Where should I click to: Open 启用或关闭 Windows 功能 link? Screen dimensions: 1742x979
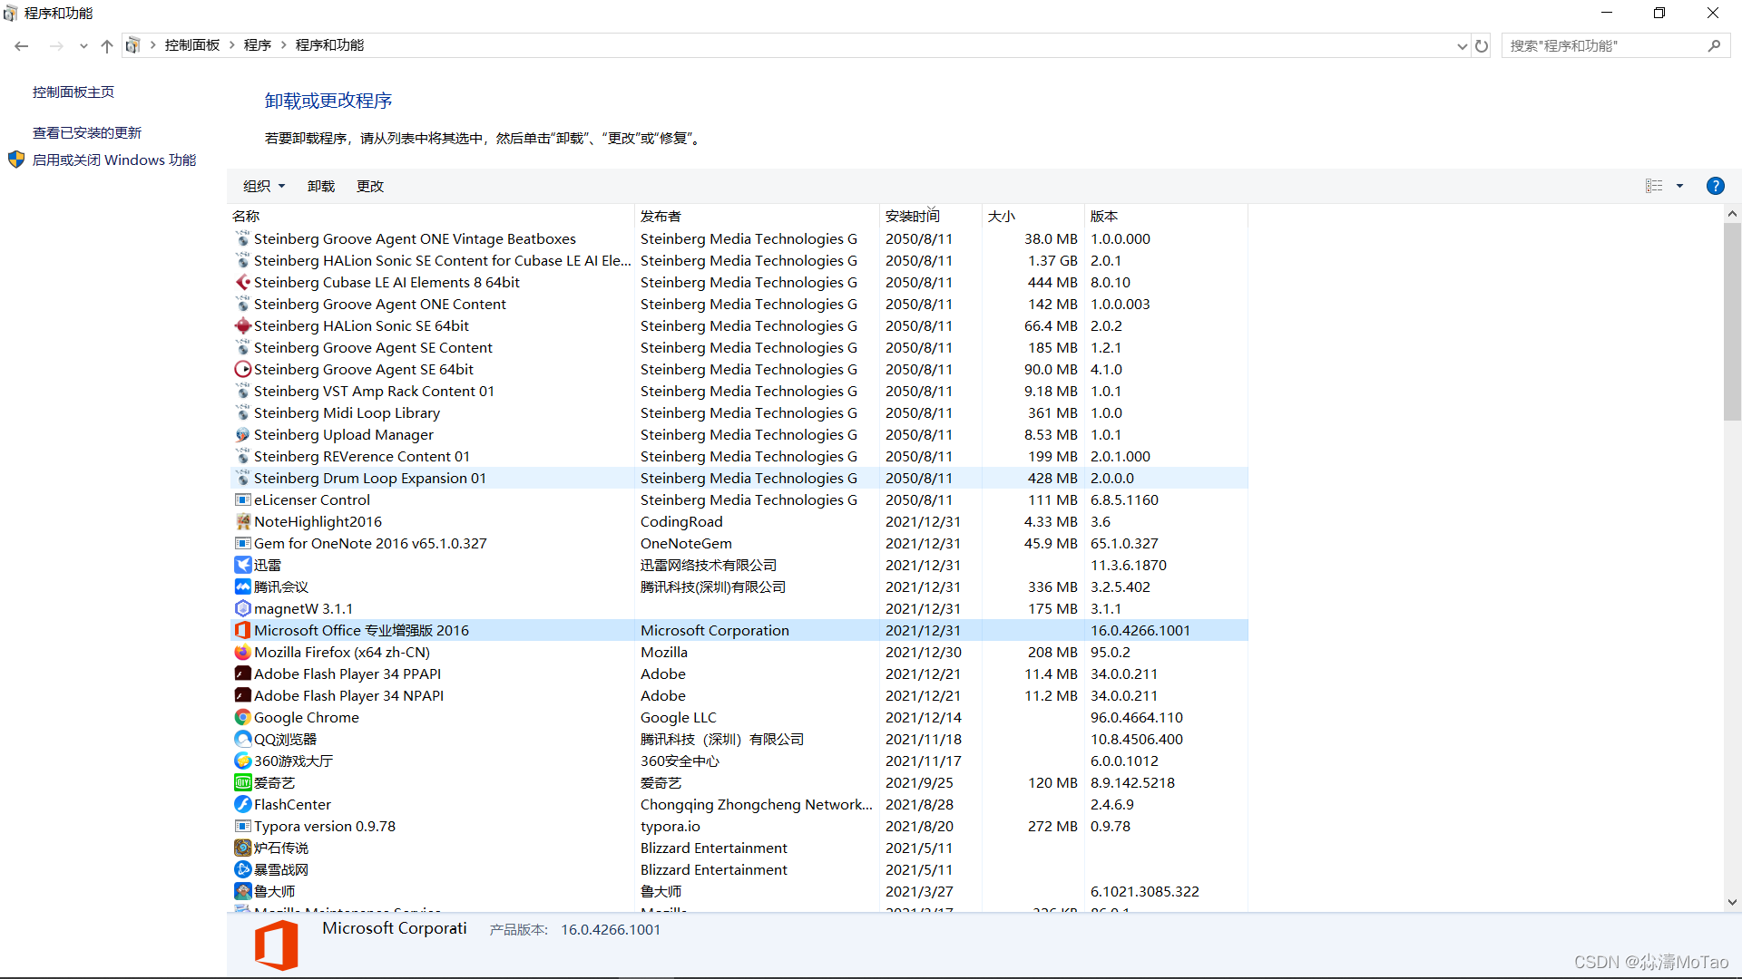(x=114, y=160)
